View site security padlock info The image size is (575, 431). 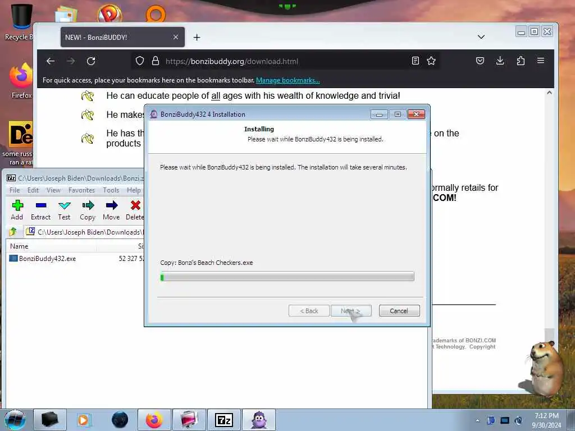(156, 61)
